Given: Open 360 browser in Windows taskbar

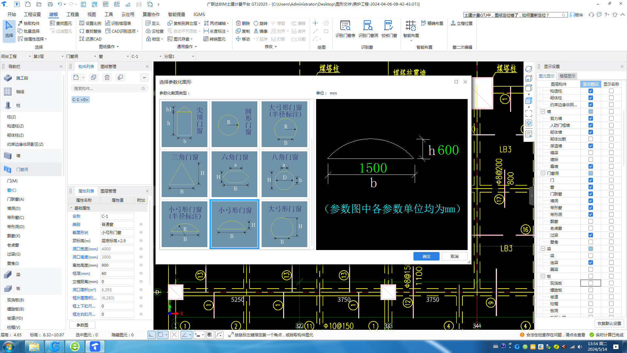Looking at the screenshot, I should pos(75,346).
